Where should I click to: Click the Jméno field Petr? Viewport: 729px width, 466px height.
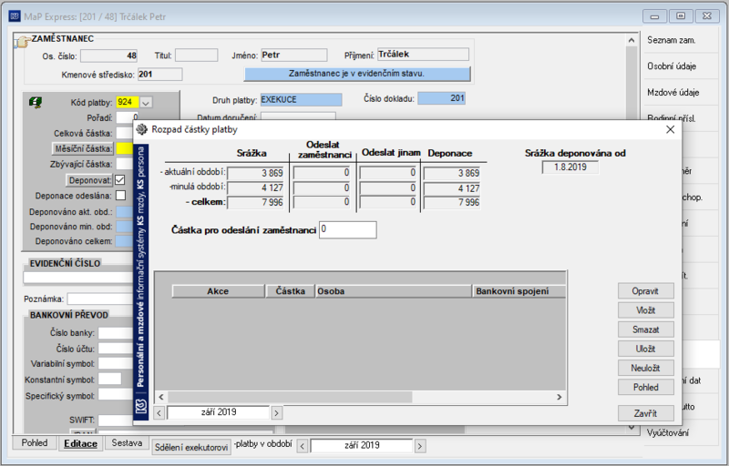[x=293, y=55]
